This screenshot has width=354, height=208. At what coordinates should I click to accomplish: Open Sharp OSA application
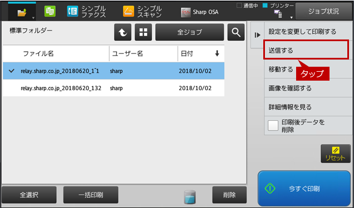[200, 12]
